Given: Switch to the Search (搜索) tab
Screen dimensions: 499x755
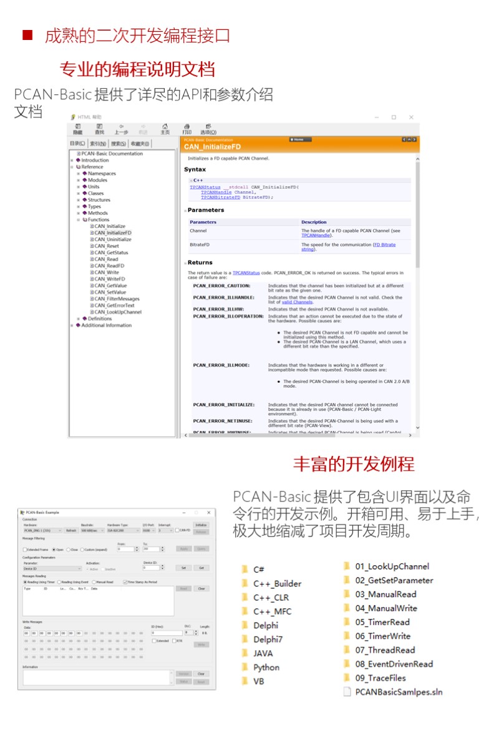Looking at the screenshot, I should click(119, 144).
